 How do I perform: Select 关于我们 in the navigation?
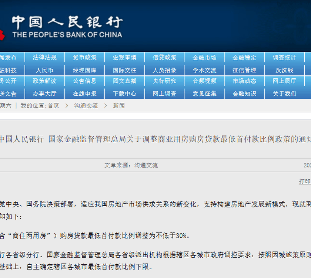pyautogui.click(x=284, y=94)
